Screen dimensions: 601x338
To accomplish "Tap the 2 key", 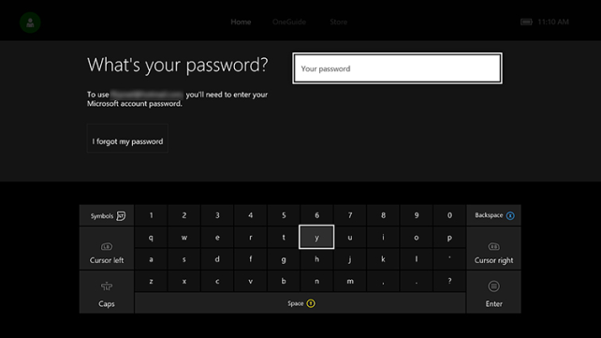I will [184, 215].
